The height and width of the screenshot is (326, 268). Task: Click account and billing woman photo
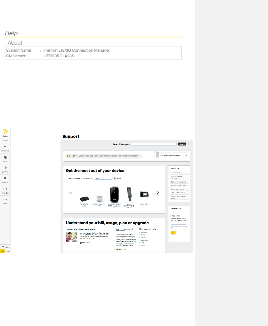pos(71,237)
